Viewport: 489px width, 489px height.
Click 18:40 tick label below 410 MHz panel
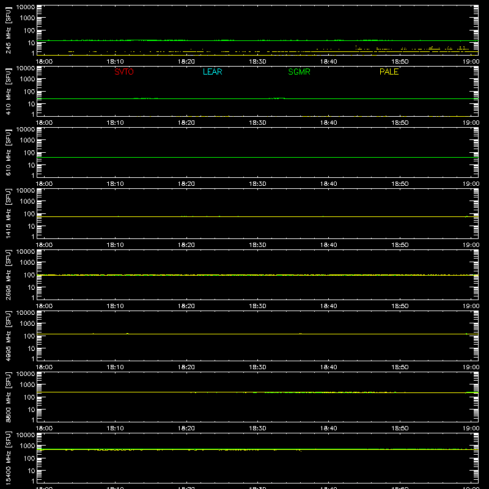click(328, 123)
